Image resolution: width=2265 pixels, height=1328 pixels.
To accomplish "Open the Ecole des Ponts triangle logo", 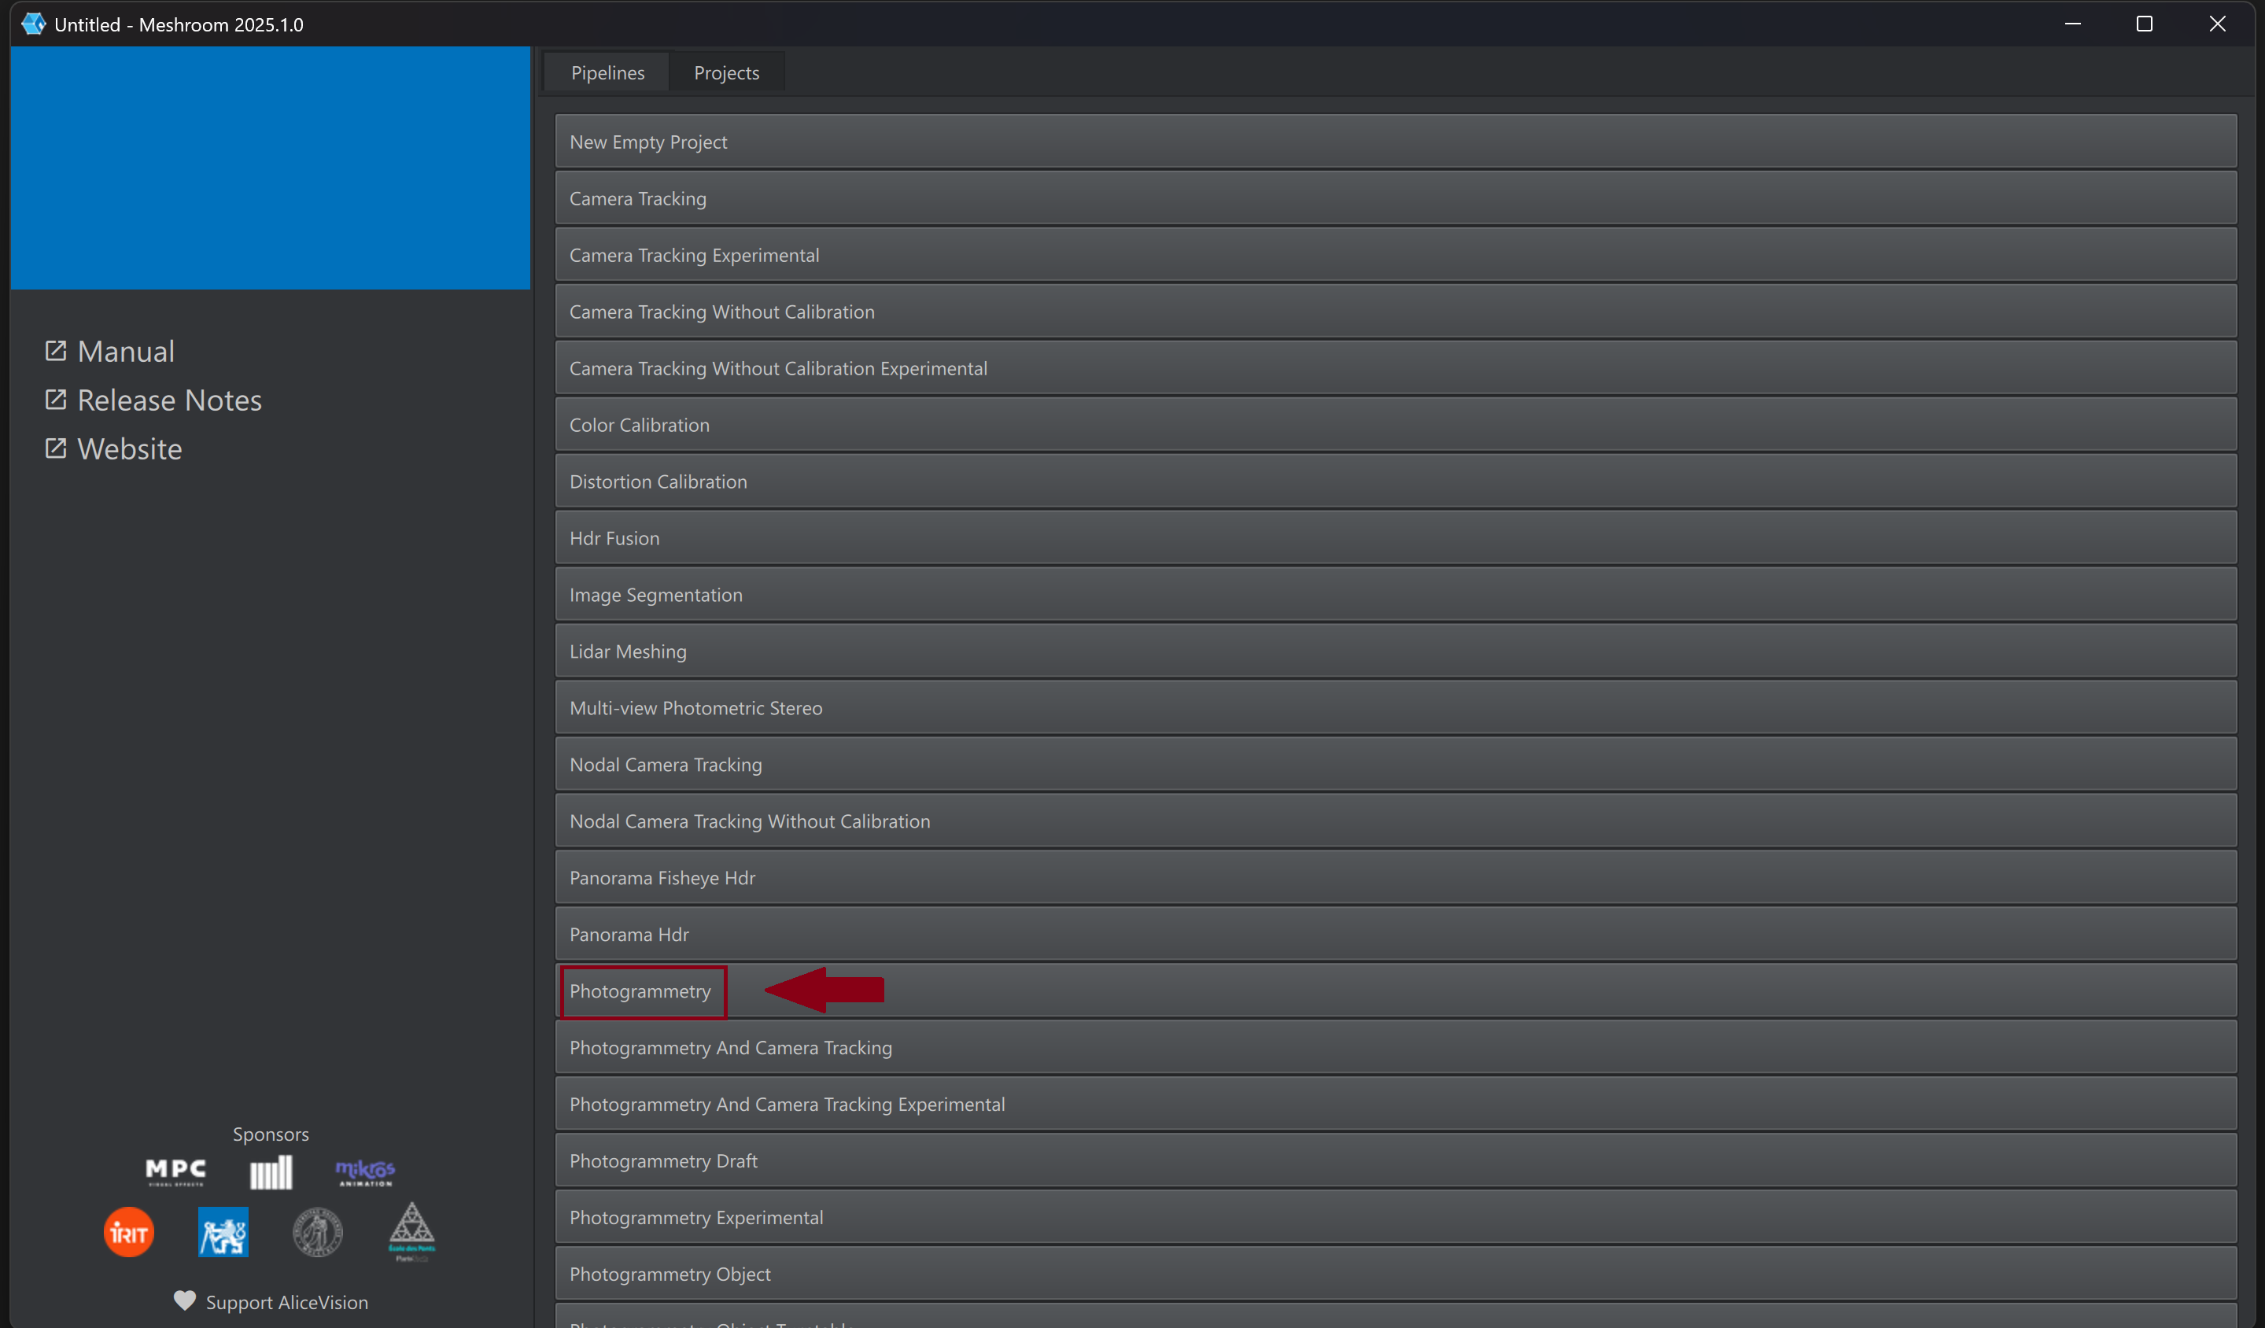I will 411,1231.
